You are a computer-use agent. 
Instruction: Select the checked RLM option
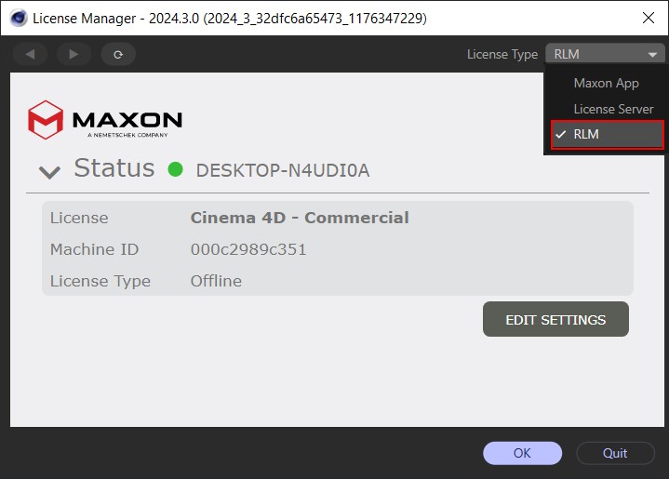[608, 134]
